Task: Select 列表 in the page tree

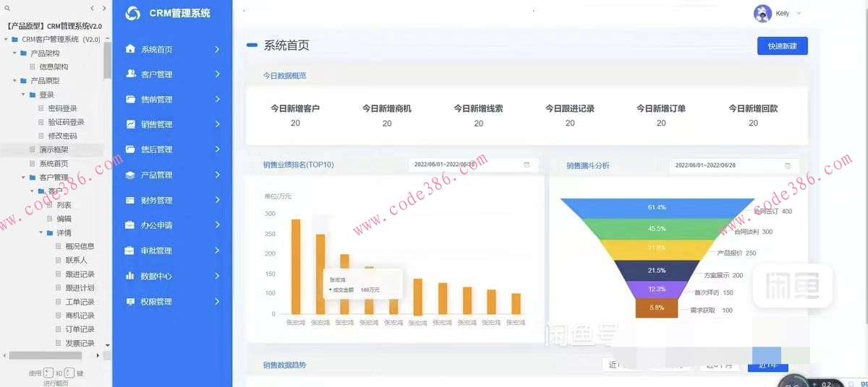Action: tap(64, 205)
